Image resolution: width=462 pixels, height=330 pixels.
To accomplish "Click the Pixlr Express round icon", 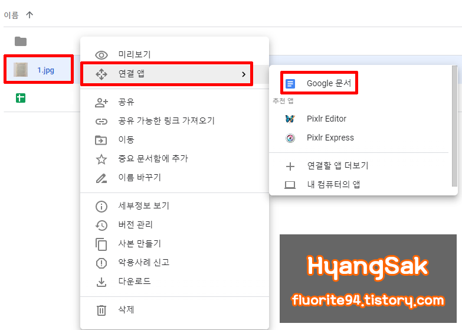I will coord(290,138).
